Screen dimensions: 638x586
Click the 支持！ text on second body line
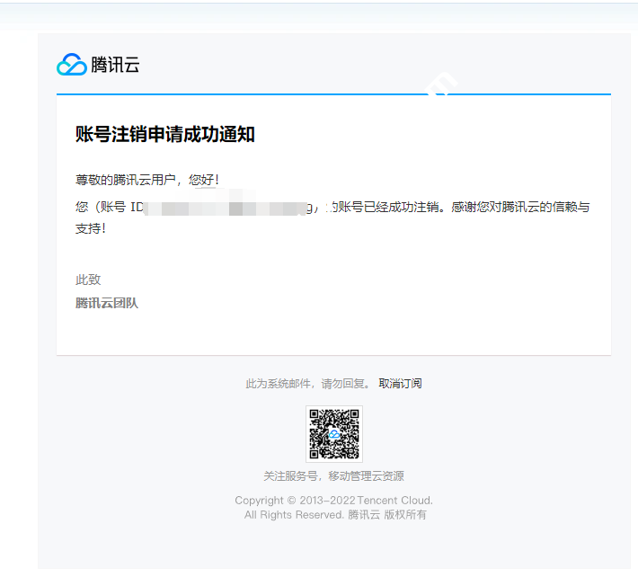(x=91, y=229)
